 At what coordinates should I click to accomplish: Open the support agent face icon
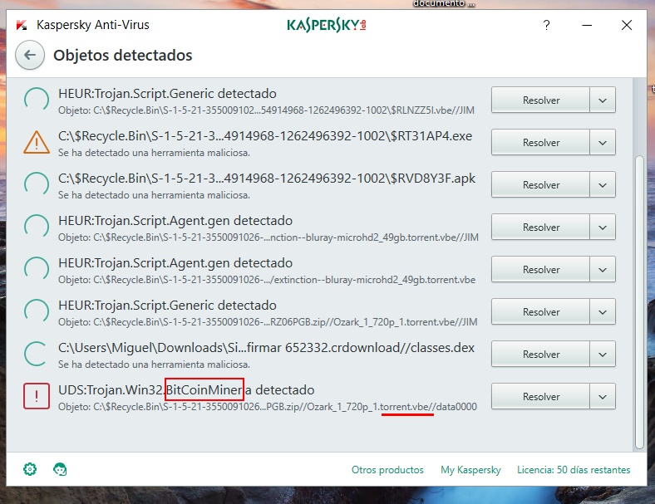coord(60,469)
